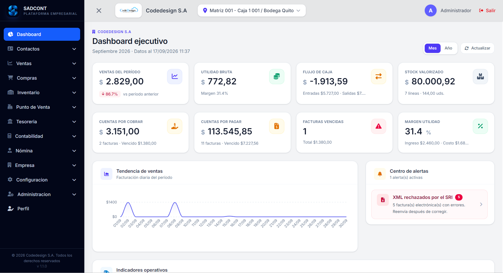
Task: Expand the Contactos menu
Action: (x=42, y=49)
